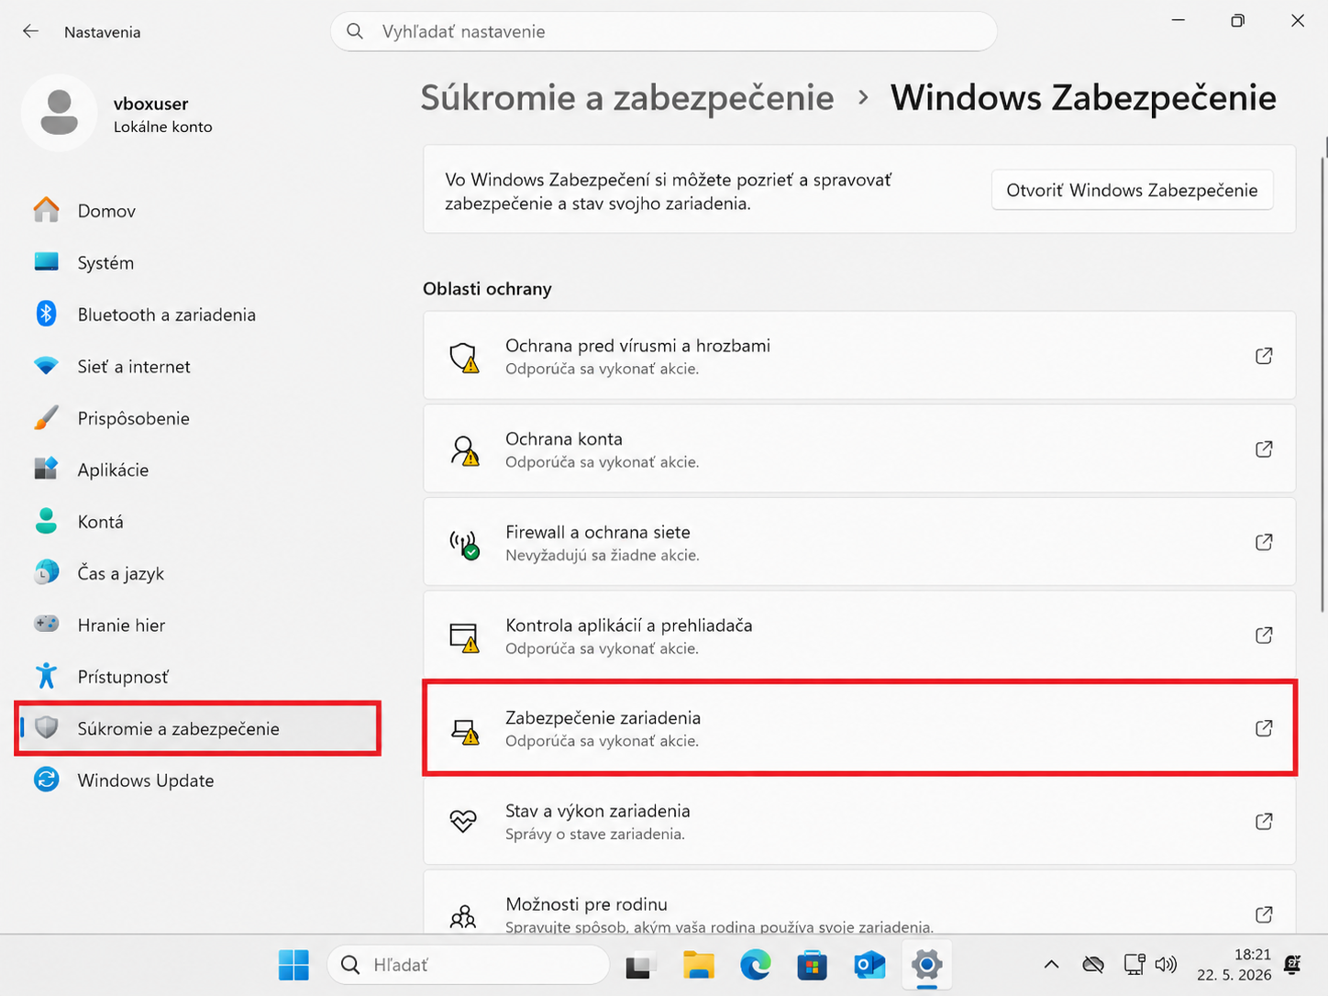The image size is (1328, 996).
Task: Click external link icon for Ochrana konta
Action: (x=1264, y=449)
